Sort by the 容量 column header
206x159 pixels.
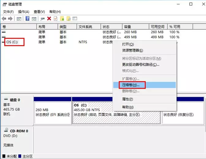[x=136, y=27]
